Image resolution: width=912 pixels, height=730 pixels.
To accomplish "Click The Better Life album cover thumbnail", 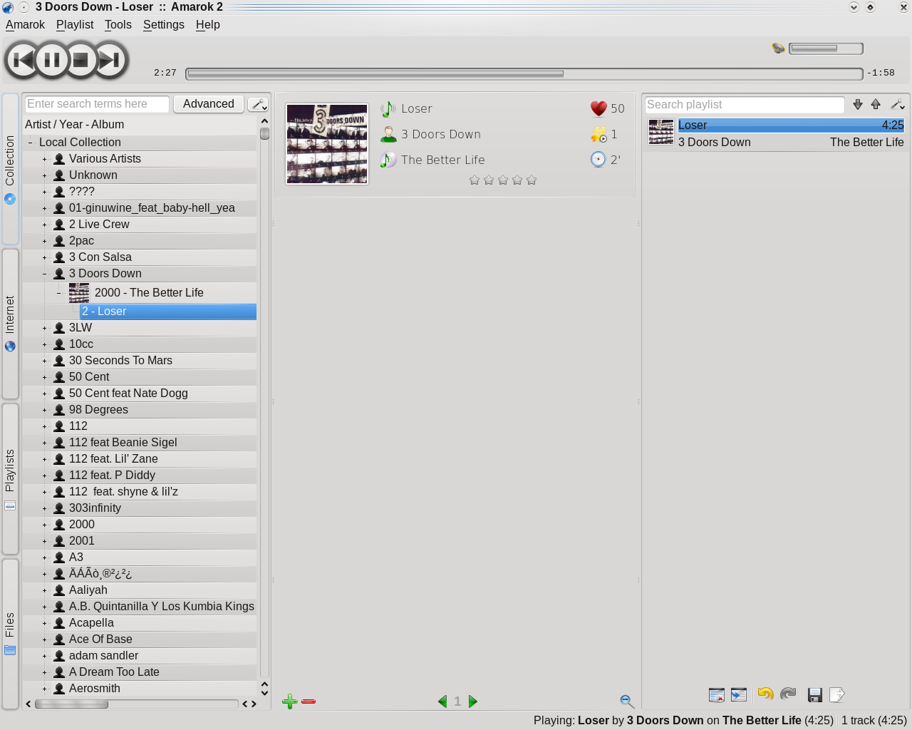I will pyautogui.click(x=327, y=144).
